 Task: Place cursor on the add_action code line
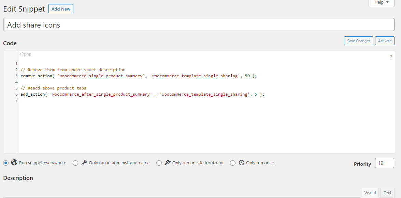(142, 94)
